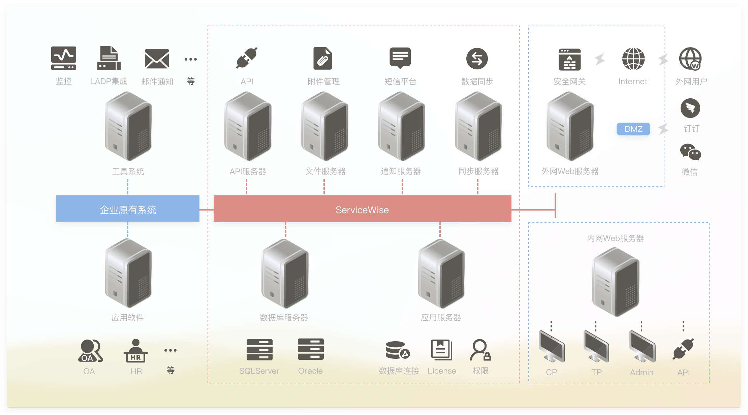Click the 监控 monitoring icon
The width and height of the screenshot is (748, 415).
click(x=64, y=58)
